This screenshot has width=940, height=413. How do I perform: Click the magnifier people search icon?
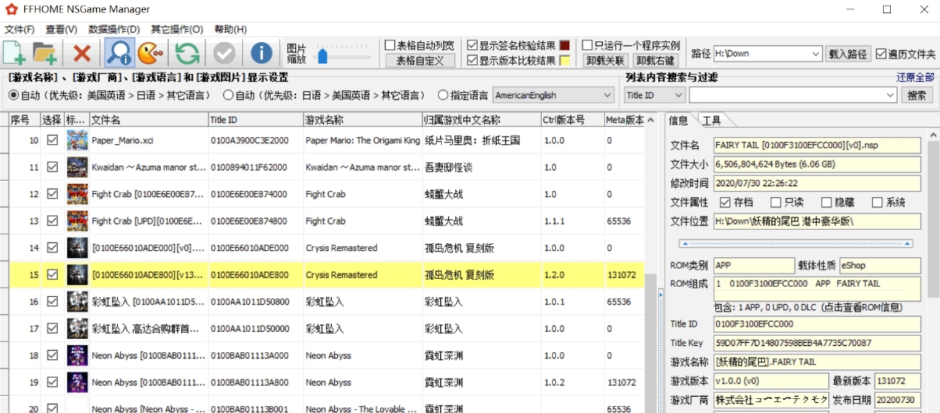pos(119,54)
